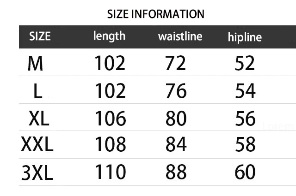Screen dimensions: 296x196
Task: Click the XXL size row label
Action: 37,145
